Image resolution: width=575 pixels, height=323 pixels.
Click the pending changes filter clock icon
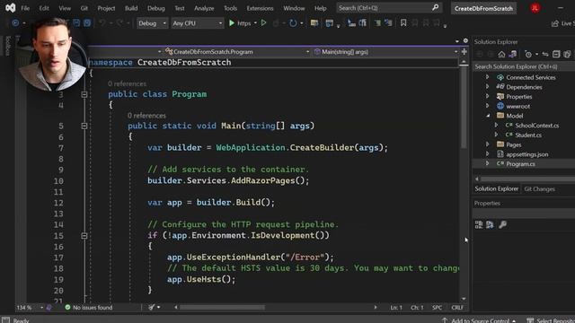[528, 55]
